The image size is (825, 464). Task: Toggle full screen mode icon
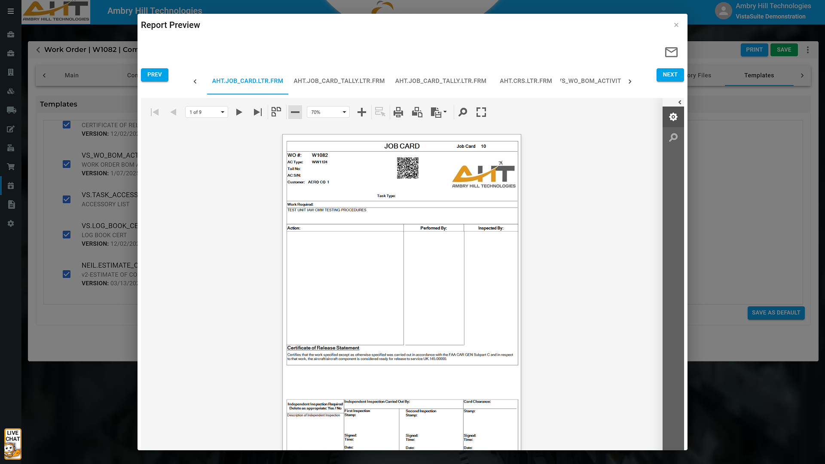481,112
